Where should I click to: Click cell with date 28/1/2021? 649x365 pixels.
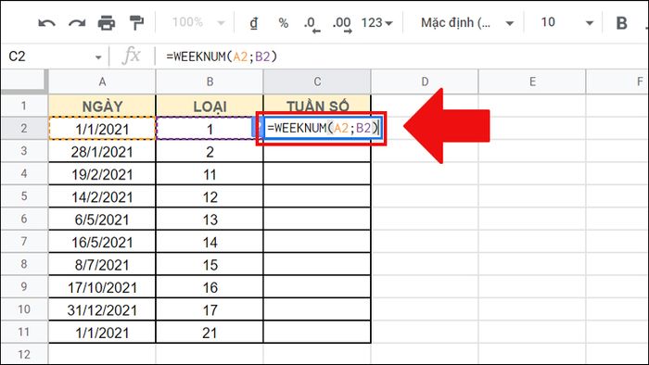pos(102,151)
